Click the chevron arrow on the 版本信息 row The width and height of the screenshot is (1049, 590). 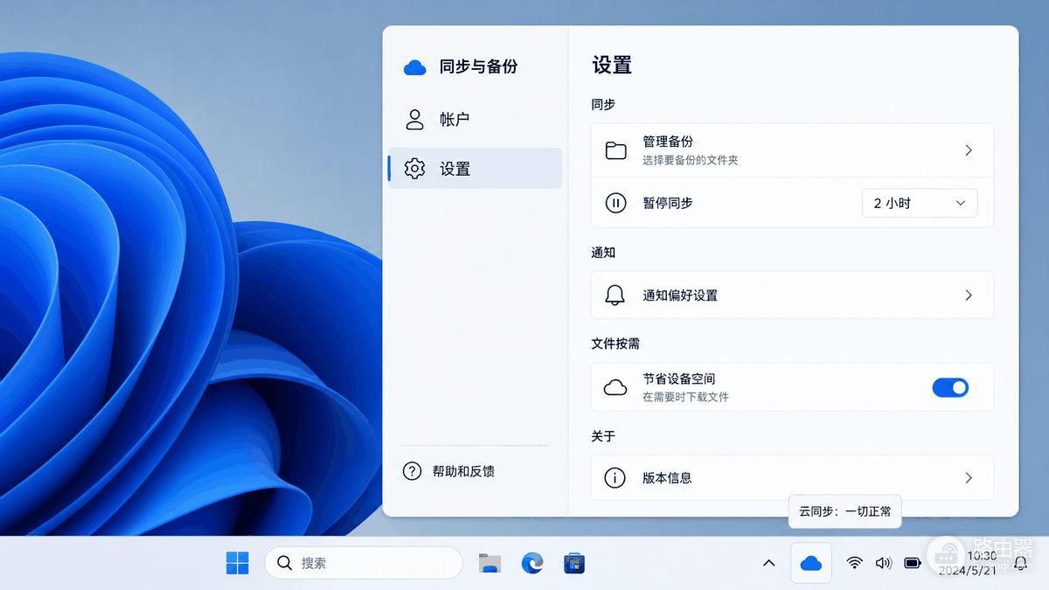click(x=969, y=478)
